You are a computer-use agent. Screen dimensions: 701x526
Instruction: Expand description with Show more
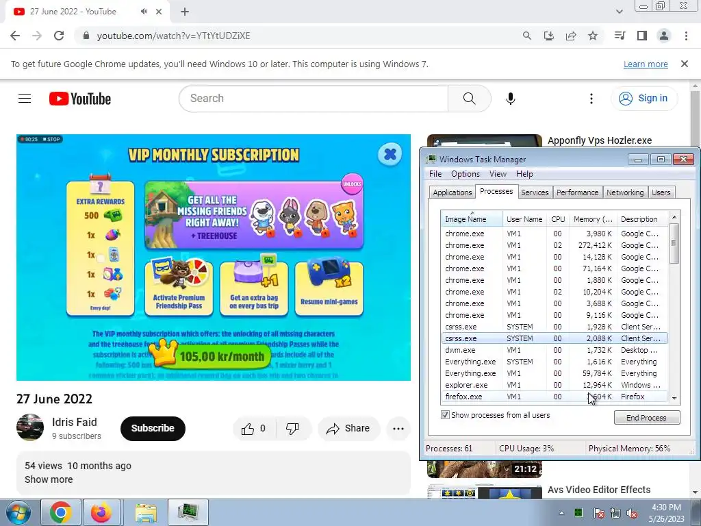tap(49, 479)
